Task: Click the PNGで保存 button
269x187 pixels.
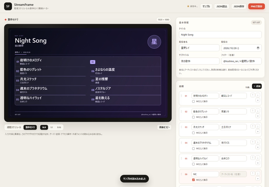Action: 256,6
